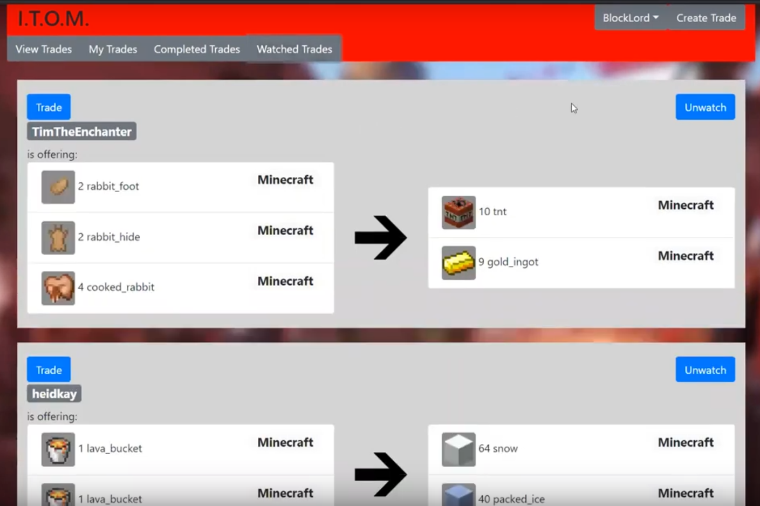Click the snow block icon
Image resolution: width=760 pixels, height=506 pixels.
[x=458, y=449]
